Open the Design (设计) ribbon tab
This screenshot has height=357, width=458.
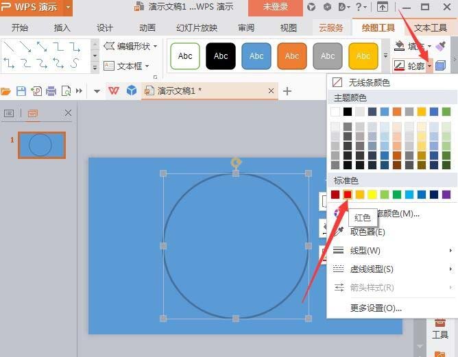[104, 27]
